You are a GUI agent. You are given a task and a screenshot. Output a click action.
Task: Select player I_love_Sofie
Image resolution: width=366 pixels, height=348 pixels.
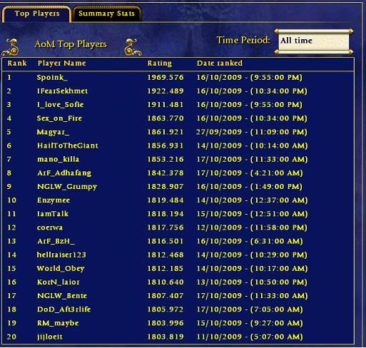point(61,105)
